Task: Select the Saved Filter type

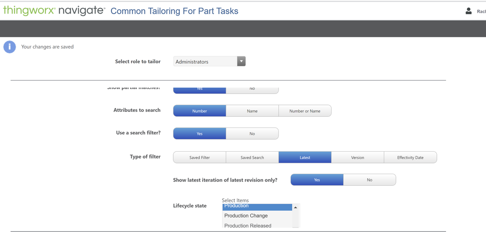Action: [200, 158]
